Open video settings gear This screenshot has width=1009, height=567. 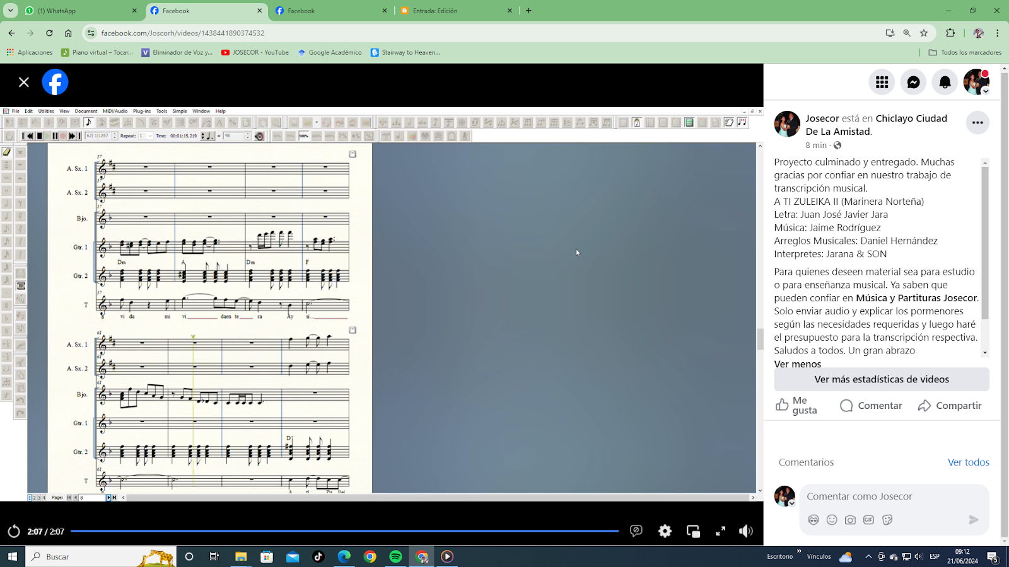point(665,531)
